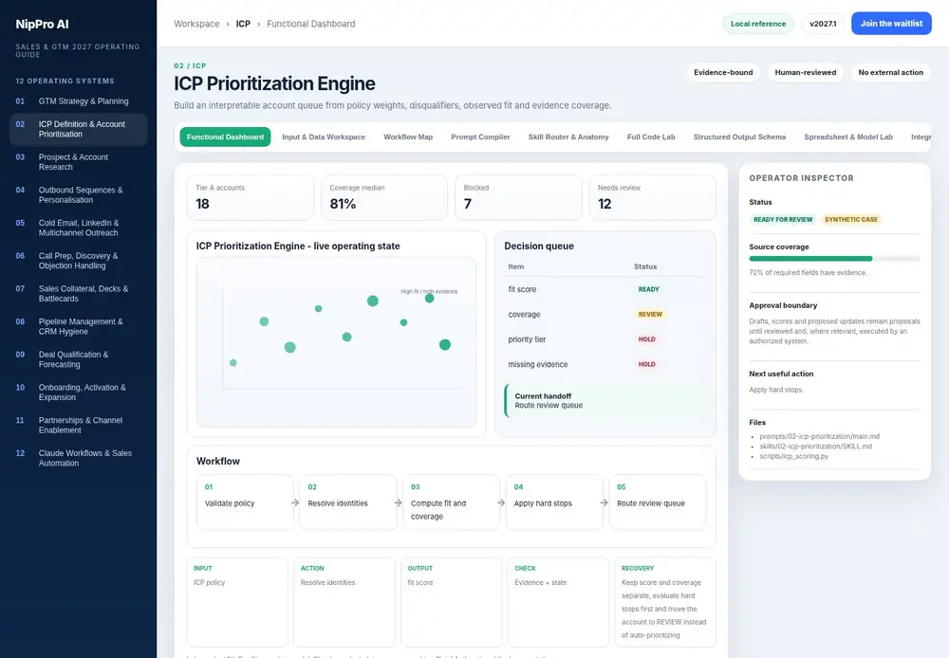Select the Blocked 7 card

tap(518, 197)
